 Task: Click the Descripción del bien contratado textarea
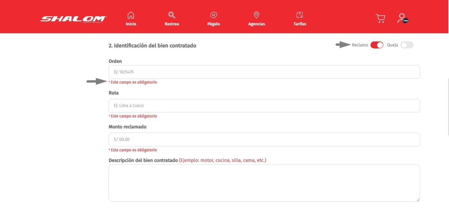264,183
